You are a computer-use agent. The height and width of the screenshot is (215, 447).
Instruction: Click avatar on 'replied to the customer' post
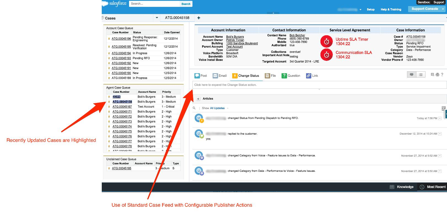tap(199, 134)
